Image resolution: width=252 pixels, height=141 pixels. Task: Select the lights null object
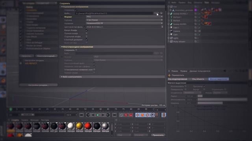point(176,38)
